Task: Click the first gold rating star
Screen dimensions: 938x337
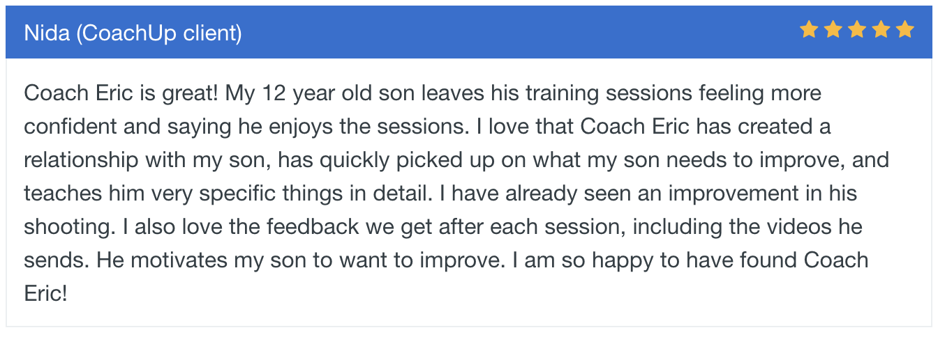Action: (809, 30)
